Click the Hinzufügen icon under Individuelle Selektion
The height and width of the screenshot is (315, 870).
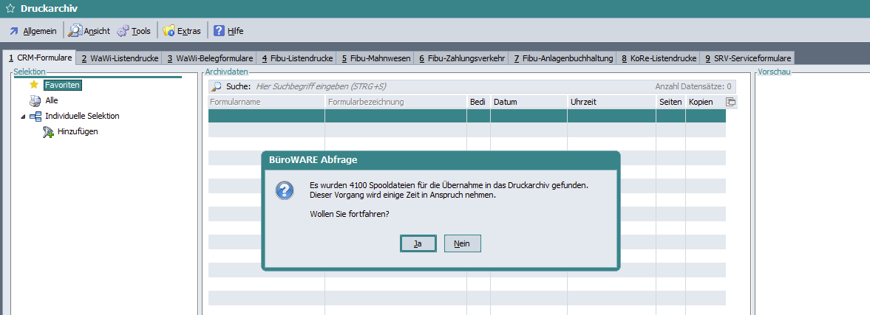coord(49,132)
